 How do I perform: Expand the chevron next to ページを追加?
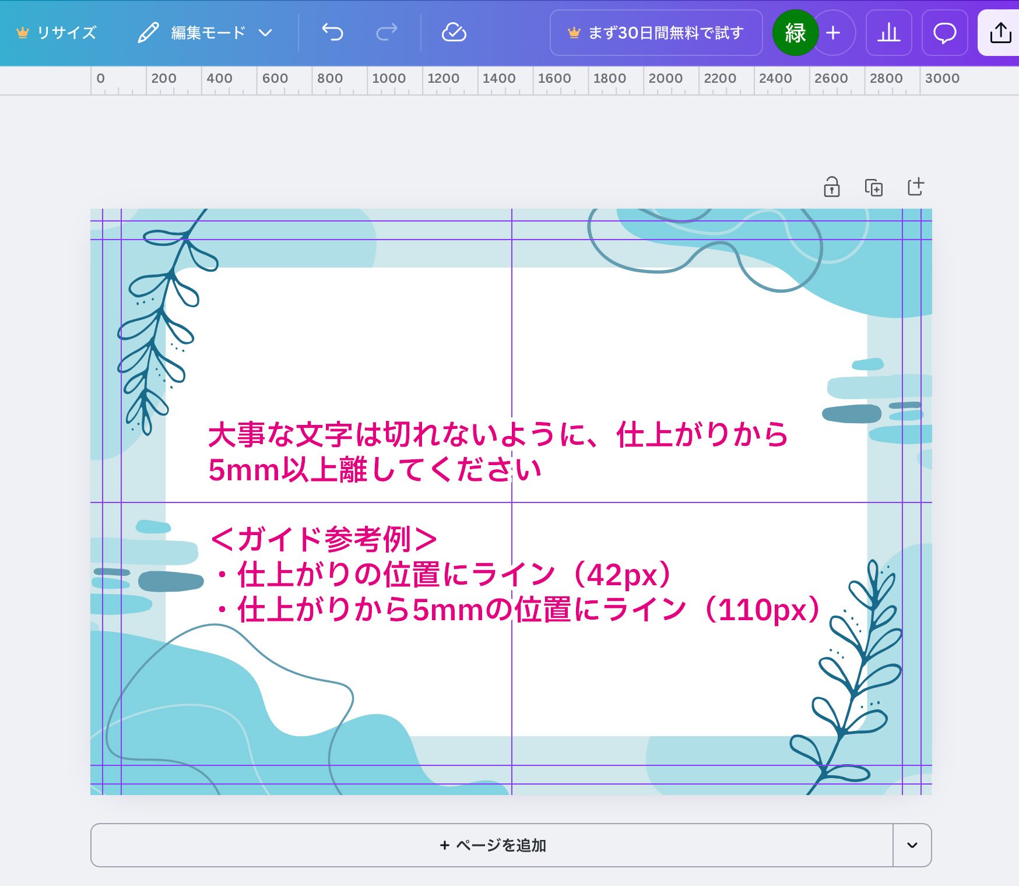click(913, 845)
